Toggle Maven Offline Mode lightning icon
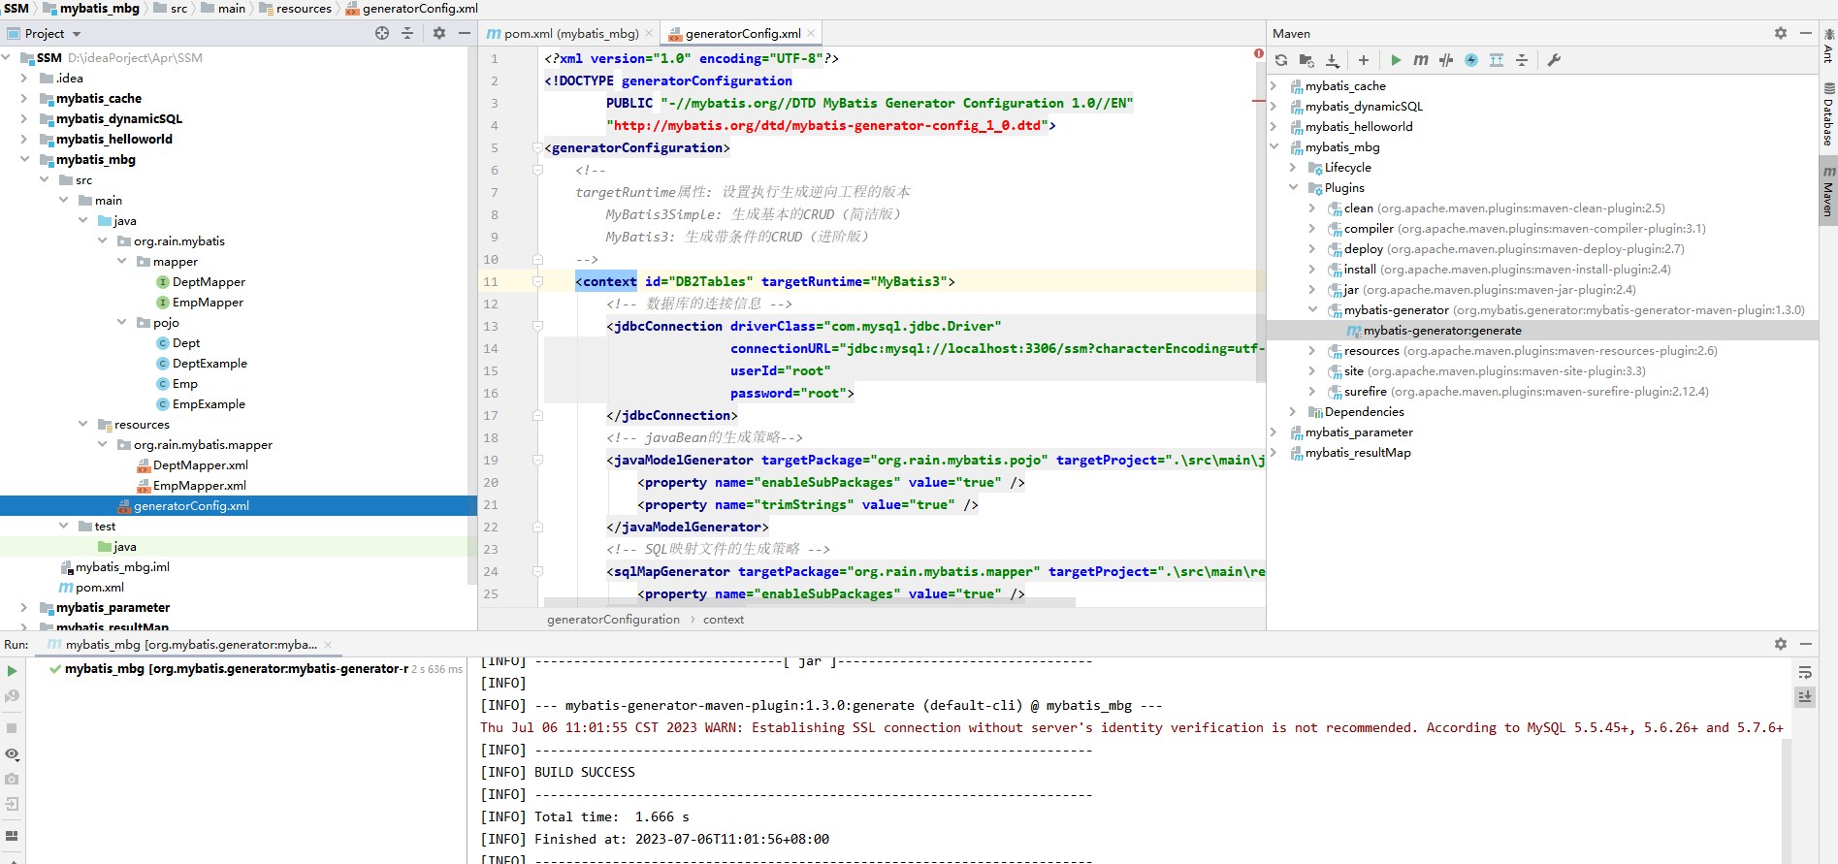The width and height of the screenshot is (1838, 864). click(1471, 60)
